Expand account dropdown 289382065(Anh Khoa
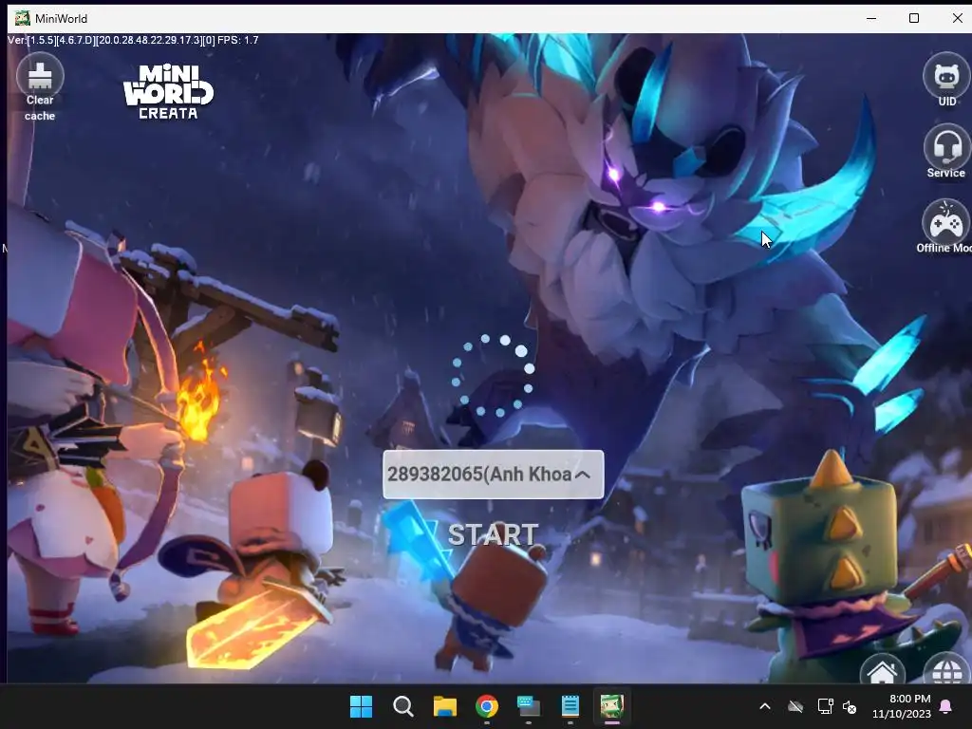 point(494,475)
